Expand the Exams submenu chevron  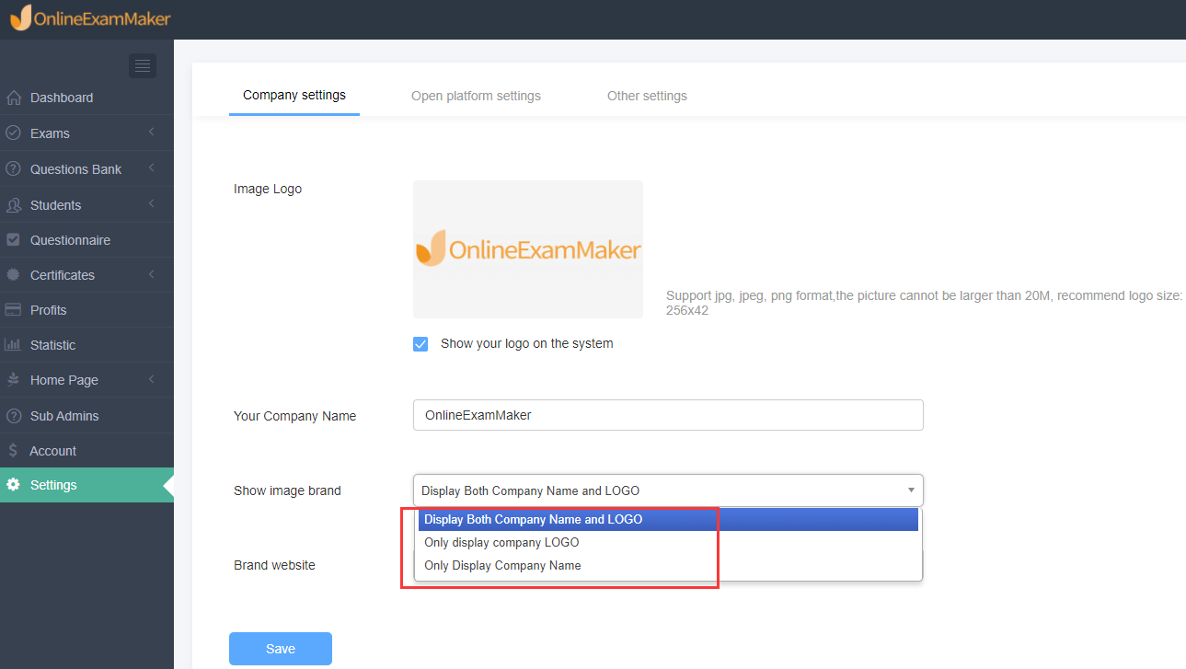point(151,133)
